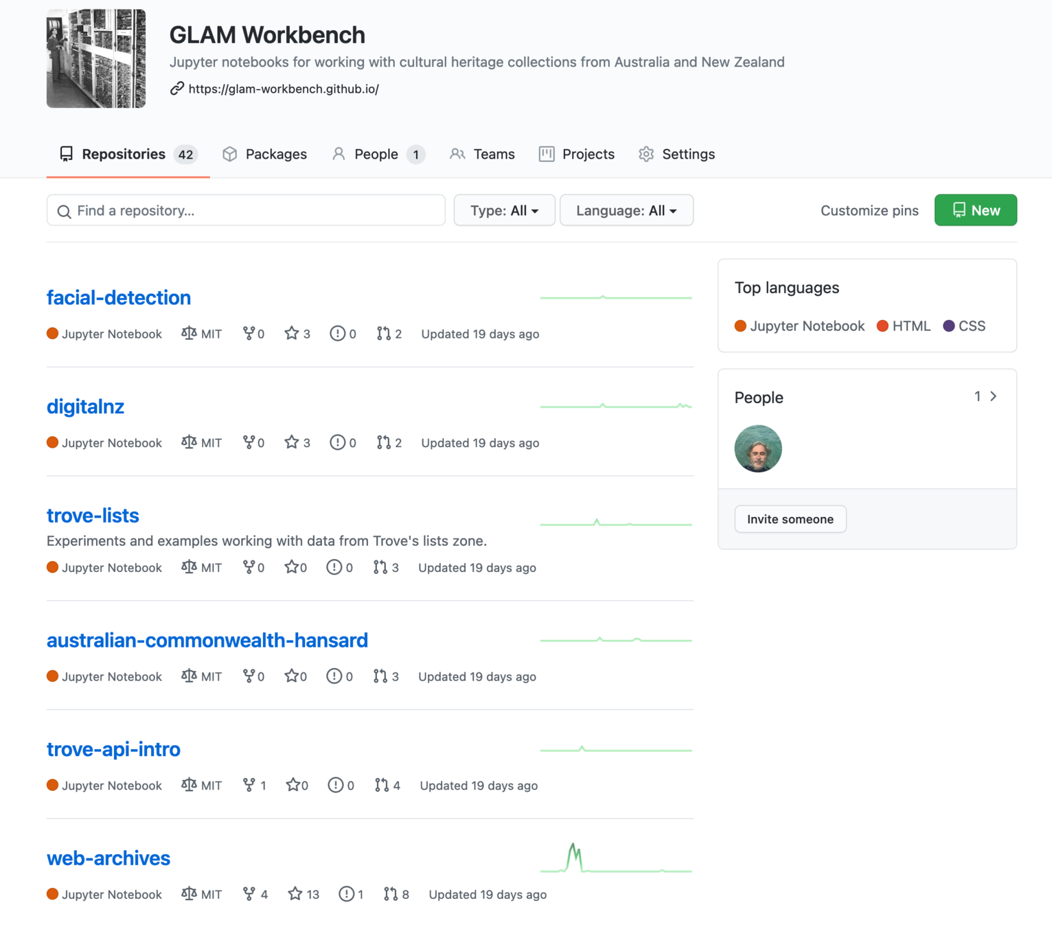Click the issues icon for digitalnz

pos(337,443)
